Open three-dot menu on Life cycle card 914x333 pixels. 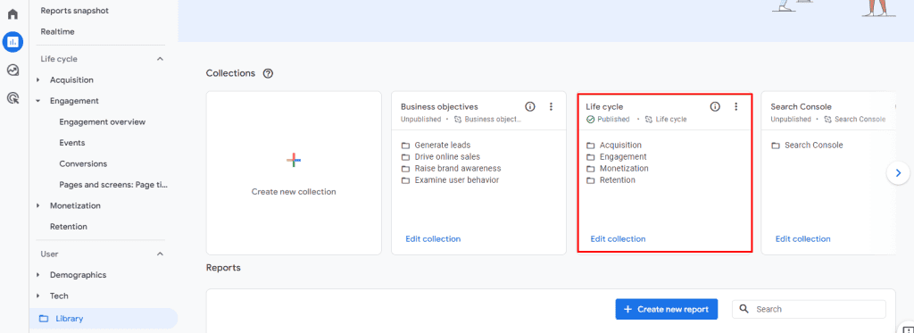point(735,107)
